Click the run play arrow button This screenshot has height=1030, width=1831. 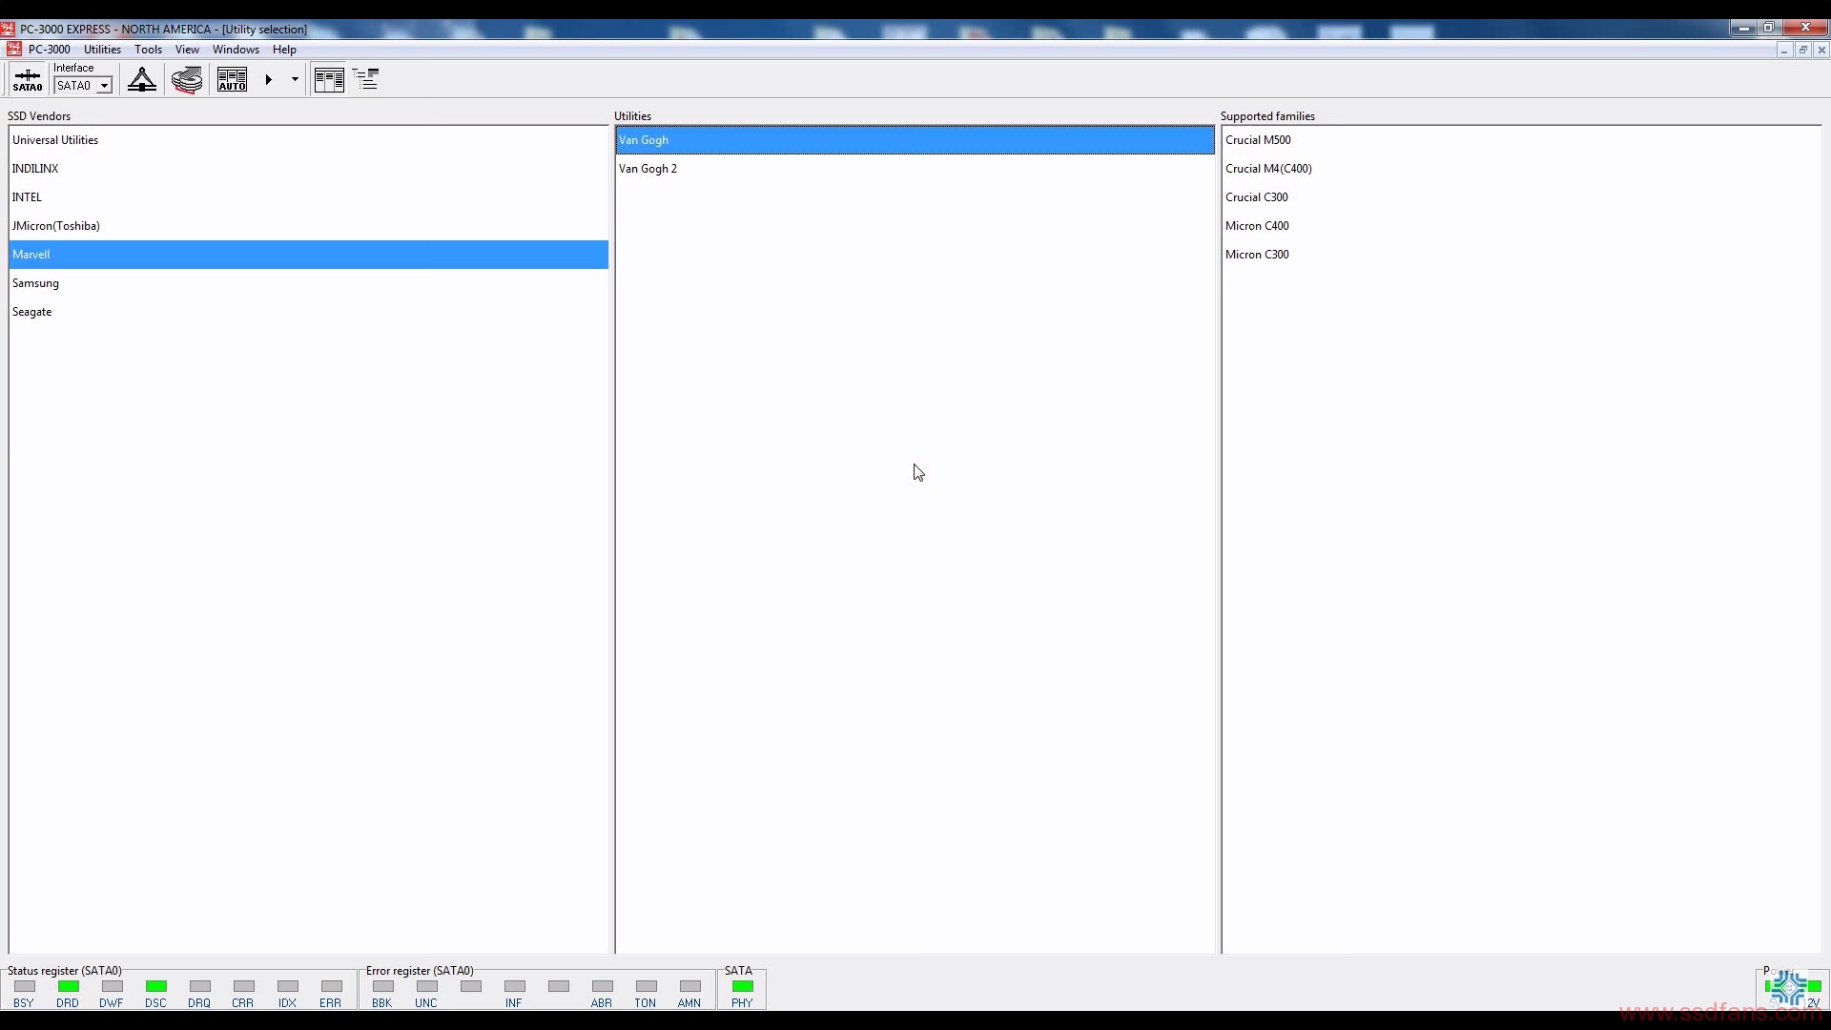[269, 80]
